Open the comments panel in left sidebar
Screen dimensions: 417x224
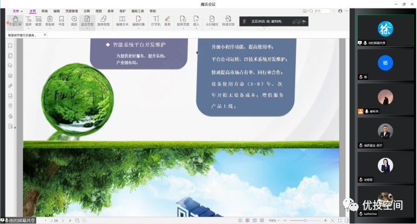(10, 66)
